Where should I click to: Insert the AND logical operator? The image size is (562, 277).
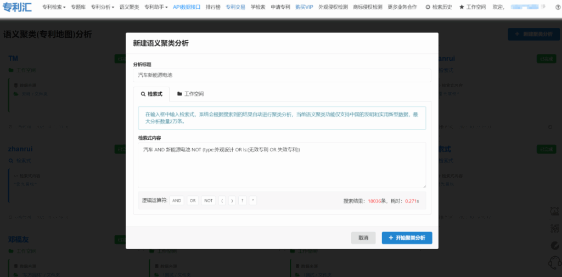point(177,201)
